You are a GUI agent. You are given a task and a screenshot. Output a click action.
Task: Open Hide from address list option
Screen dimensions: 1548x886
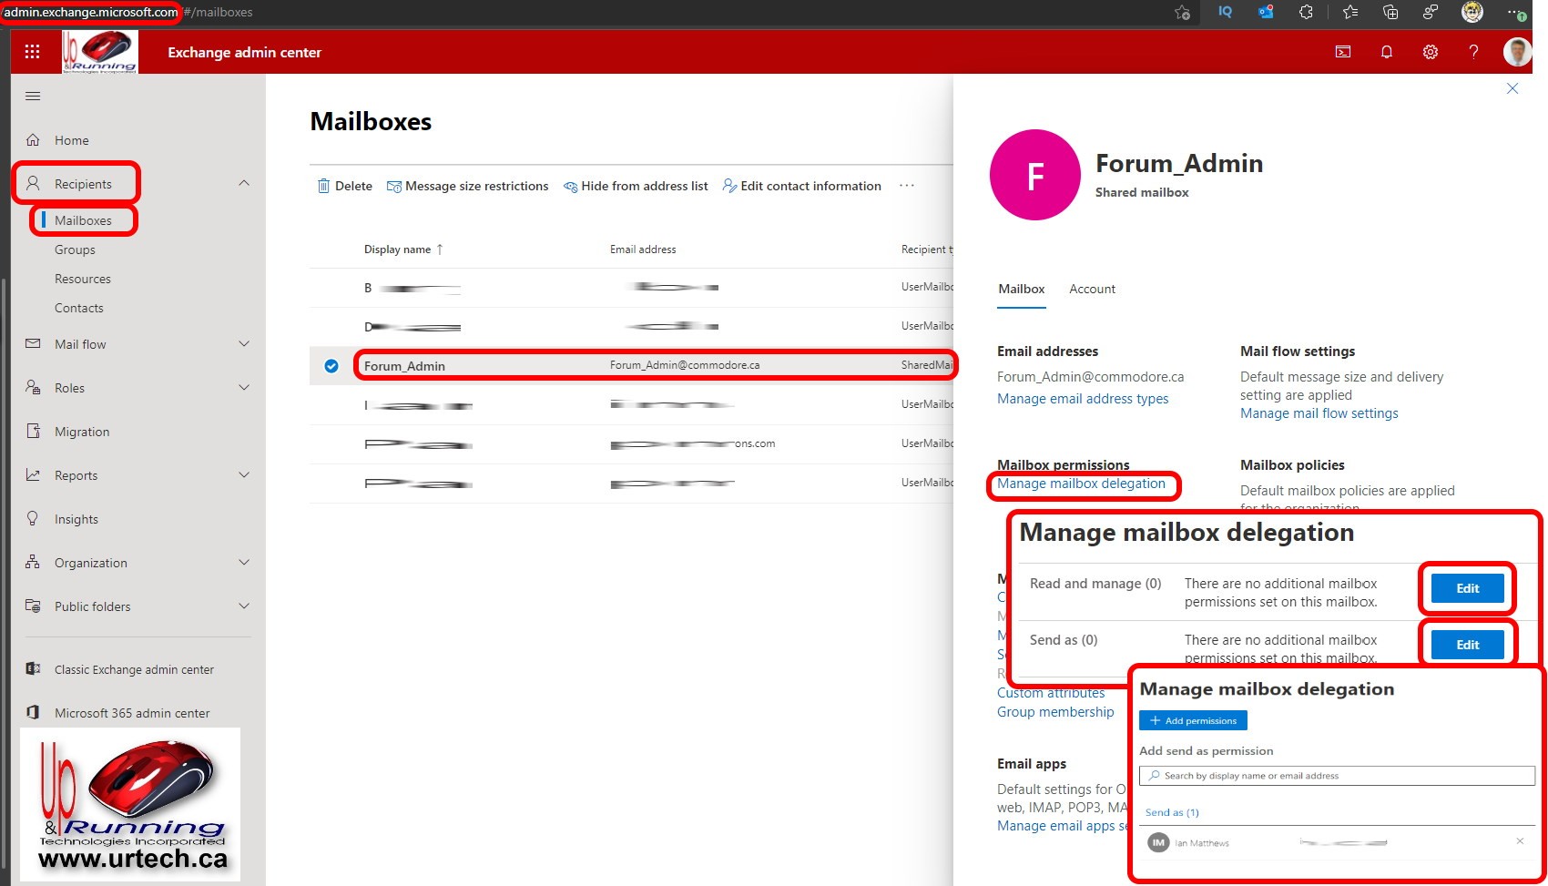click(636, 186)
